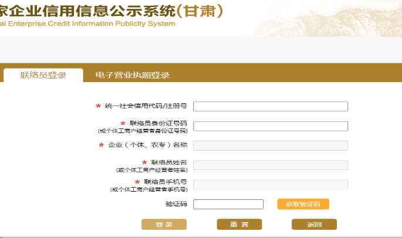The height and width of the screenshot is (238, 402).
Task: Focus the 联络员身份证号码 text box
Action: 271,126
